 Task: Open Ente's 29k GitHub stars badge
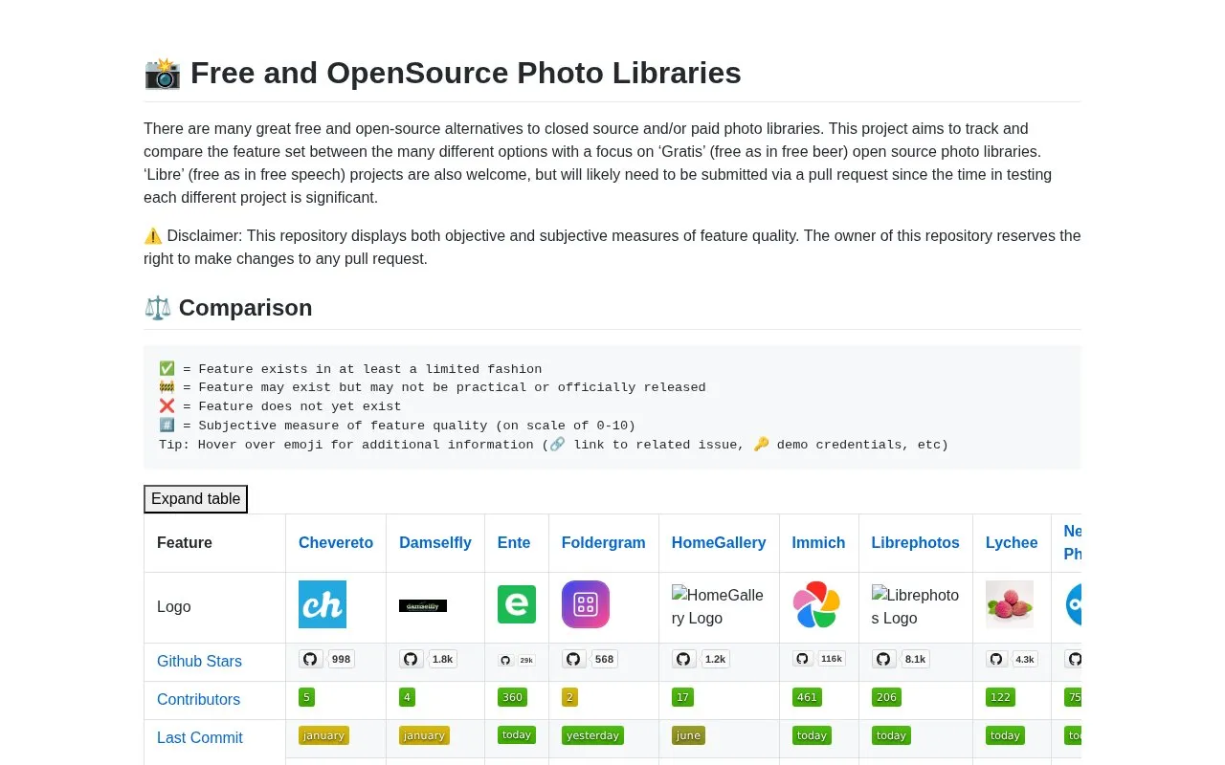(517, 660)
